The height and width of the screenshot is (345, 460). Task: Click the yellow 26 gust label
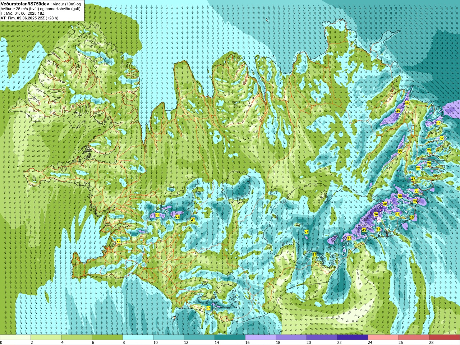[208, 308]
